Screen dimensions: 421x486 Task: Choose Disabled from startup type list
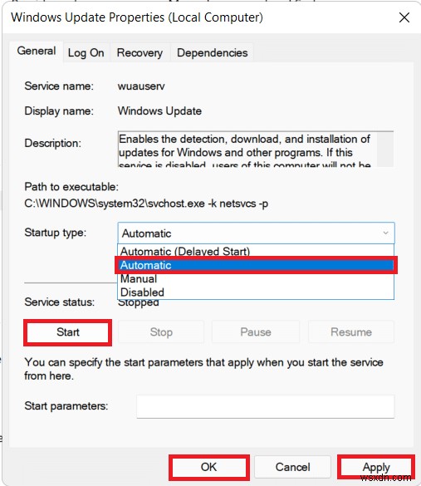pos(256,292)
